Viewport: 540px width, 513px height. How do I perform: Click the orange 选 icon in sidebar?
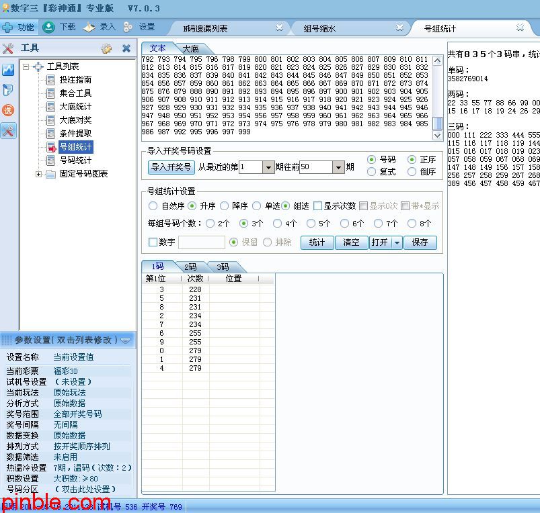(x=8, y=111)
